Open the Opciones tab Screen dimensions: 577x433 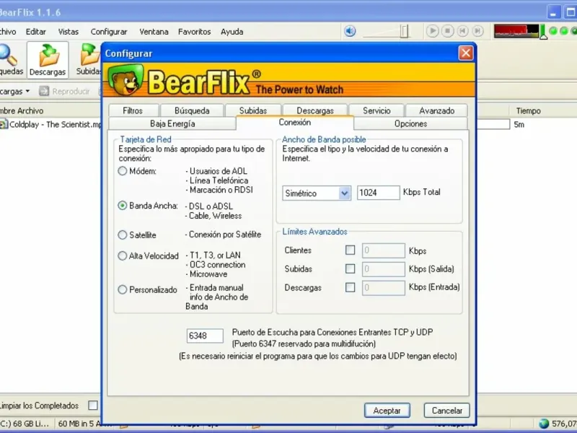pyautogui.click(x=410, y=123)
